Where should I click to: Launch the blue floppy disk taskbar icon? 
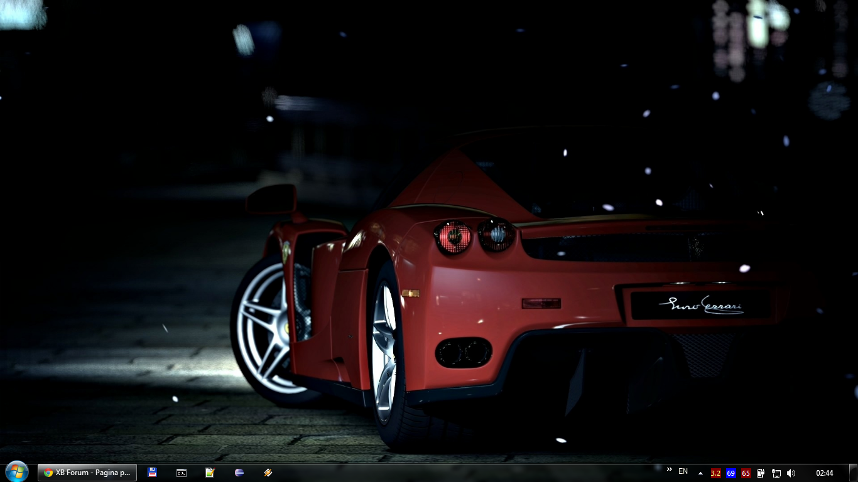click(152, 473)
